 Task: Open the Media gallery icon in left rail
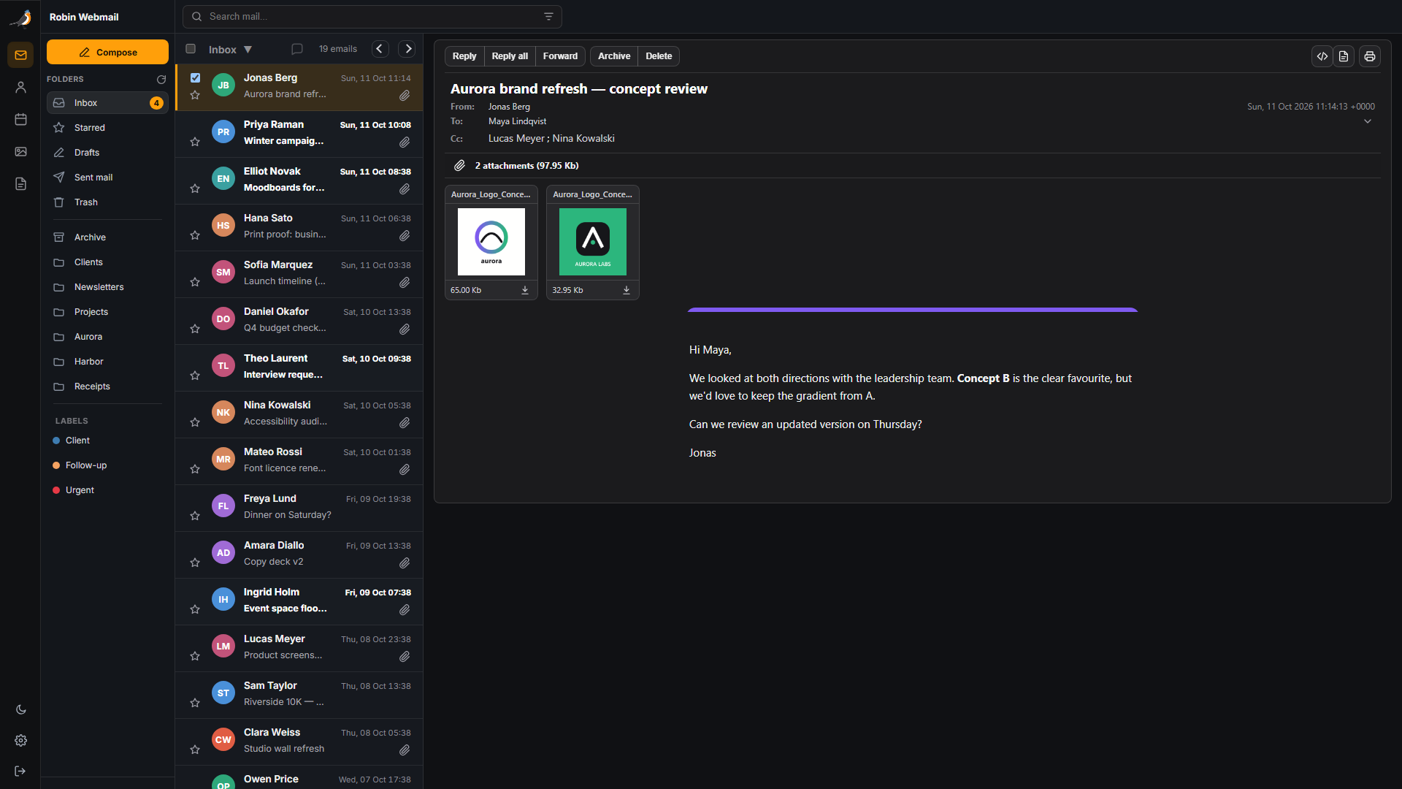click(x=20, y=151)
